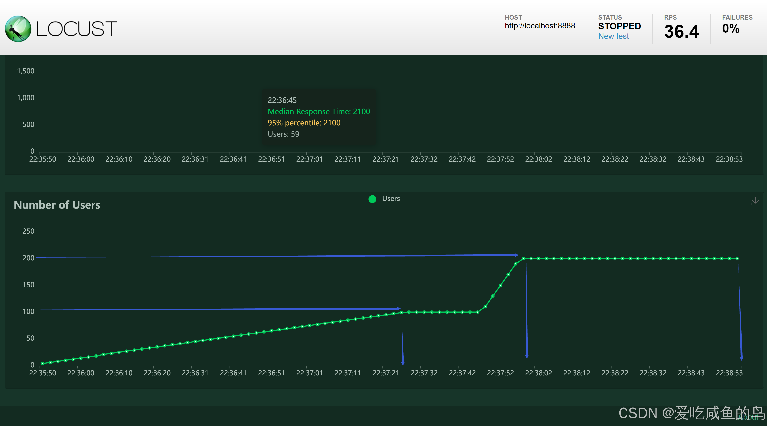This screenshot has height=426, width=767.
Task: Click the 22:38:02 tick on response chart axis
Action: pyautogui.click(x=538, y=159)
